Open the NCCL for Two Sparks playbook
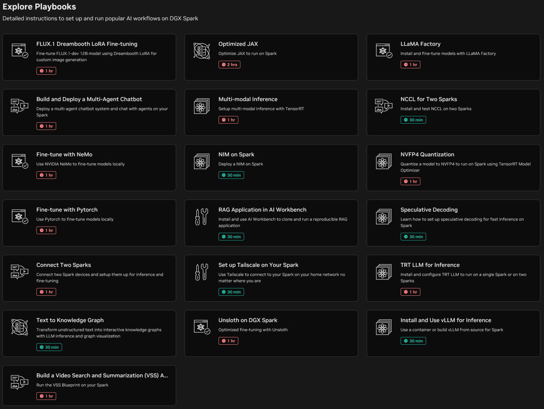This screenshot has width=544, height=409. point(428,99)
